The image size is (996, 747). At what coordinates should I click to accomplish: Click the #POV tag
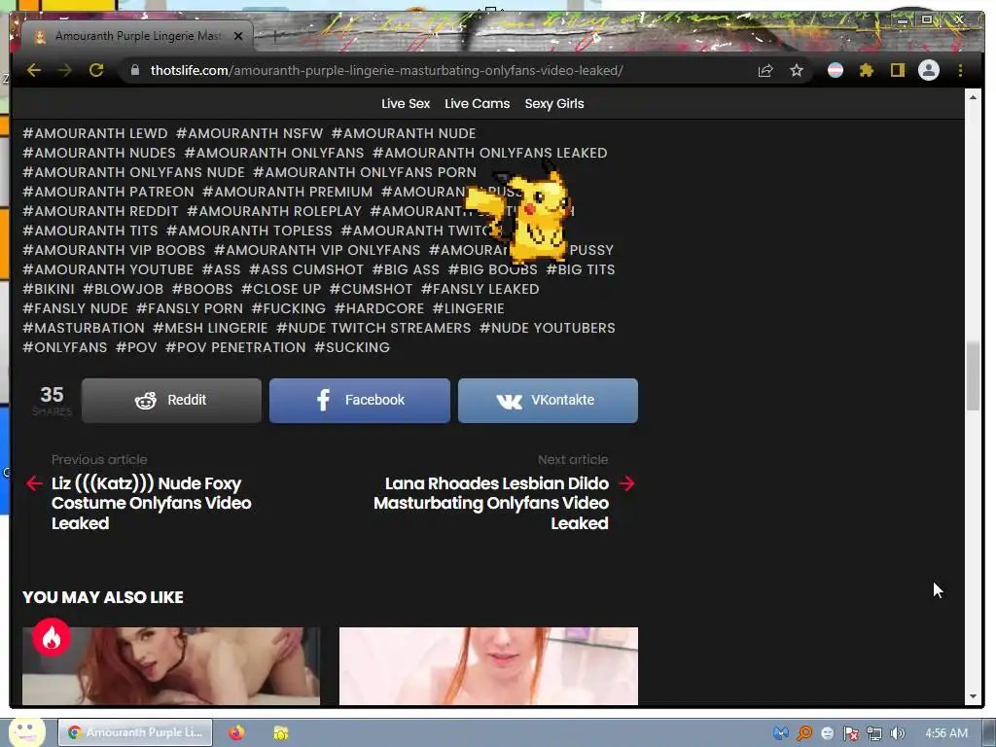(x=136, y=347)
